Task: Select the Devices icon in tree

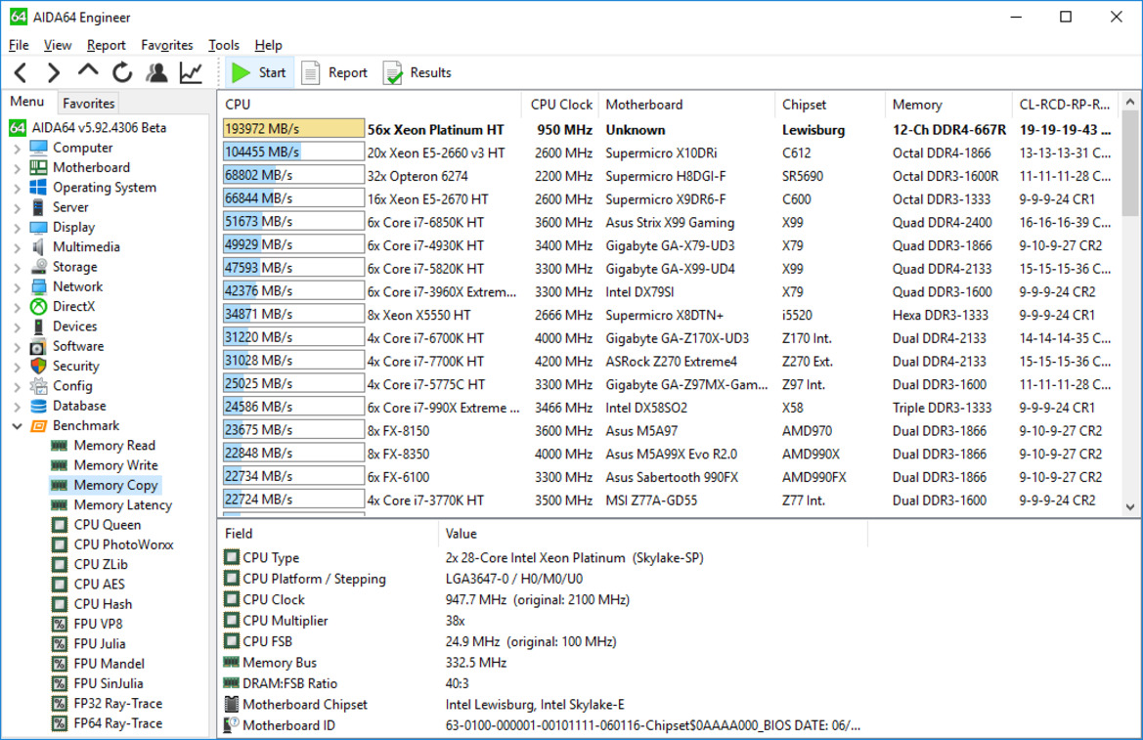Action: (39, 326)
